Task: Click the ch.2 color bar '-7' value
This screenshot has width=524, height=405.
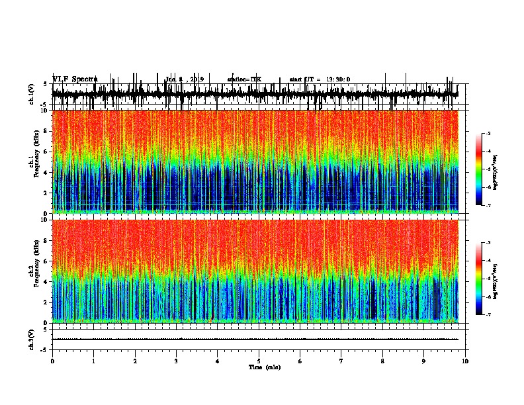Action: [488, 315]
